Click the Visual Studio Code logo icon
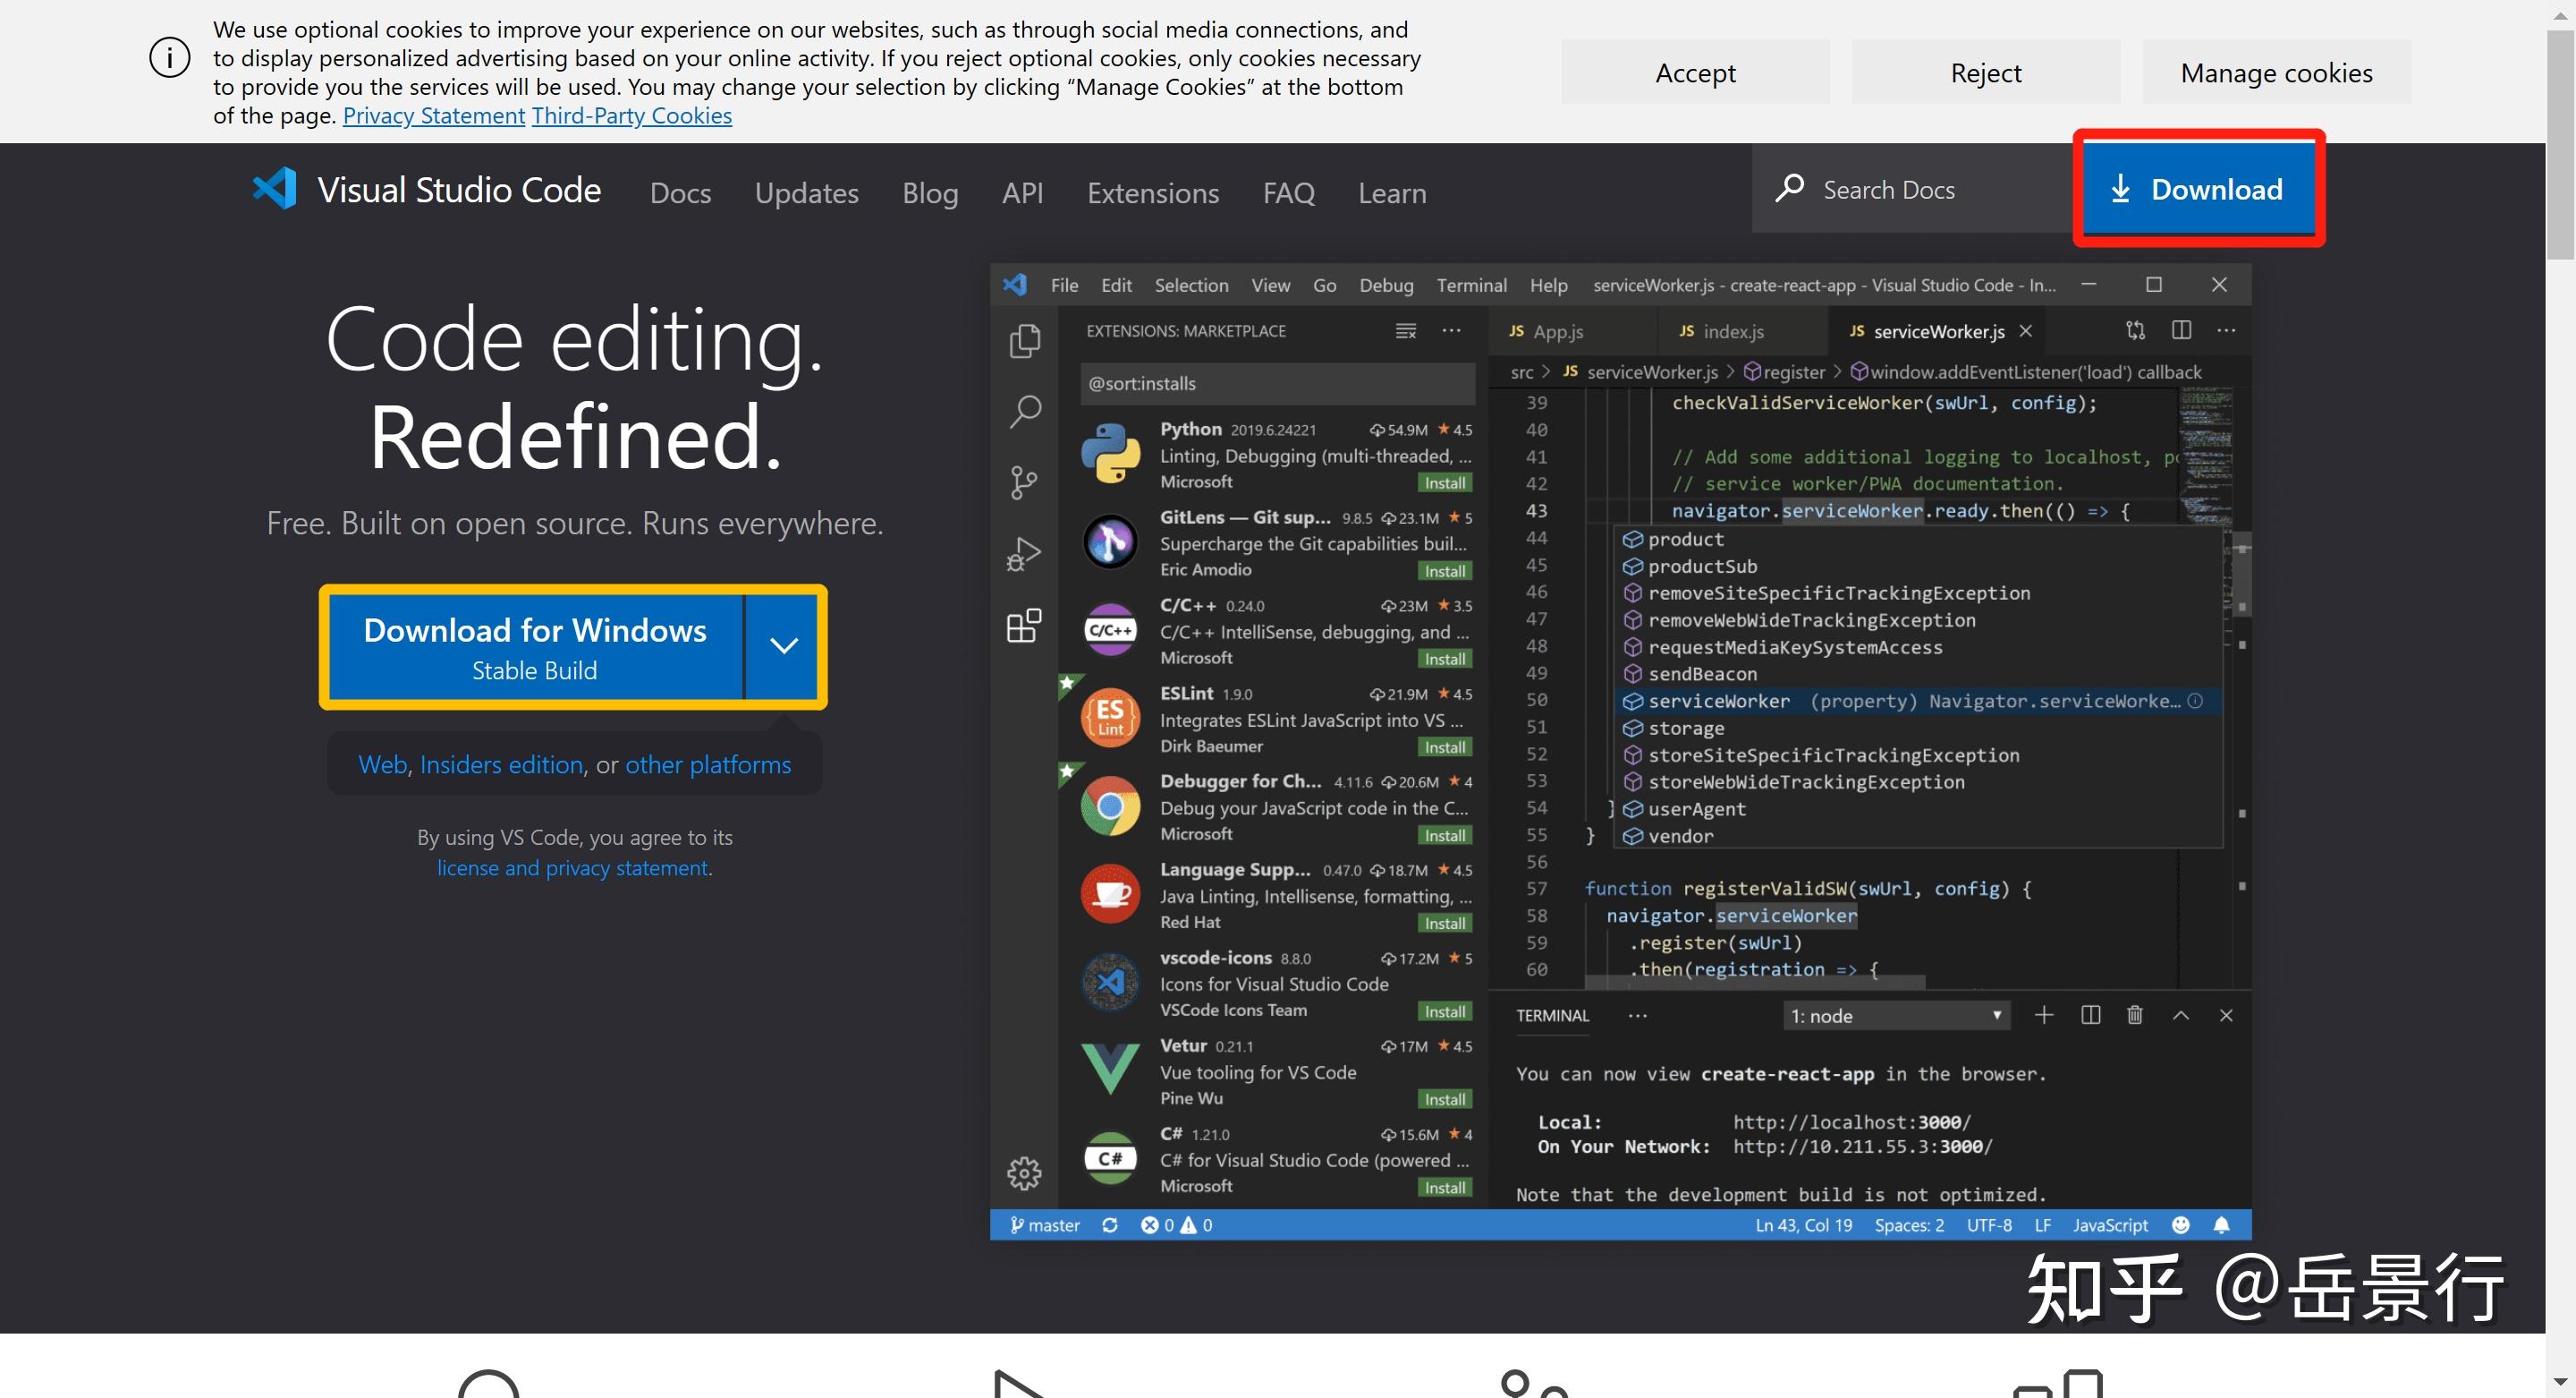This screenshot has height=1398, width=2576. point(275,188)
